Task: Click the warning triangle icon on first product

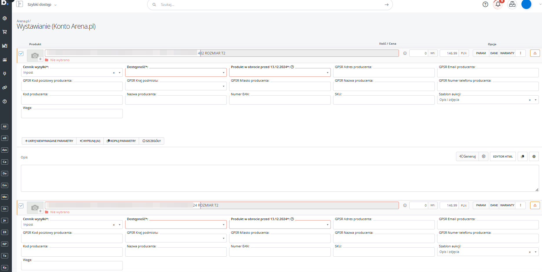Action: [535, 53]
